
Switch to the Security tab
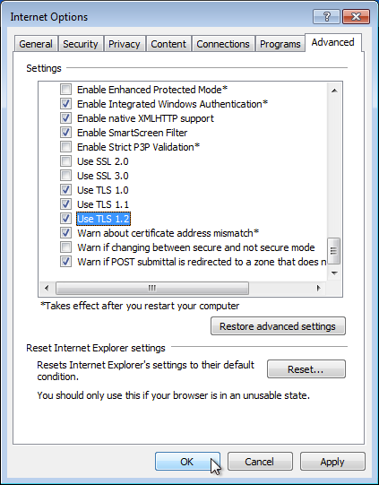[81, 44]
